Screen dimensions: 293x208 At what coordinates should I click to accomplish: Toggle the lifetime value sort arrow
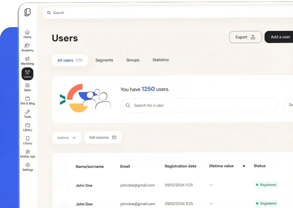coord(244,166)
